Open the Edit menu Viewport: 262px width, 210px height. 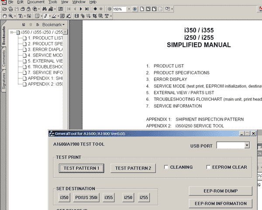pyautogui.click(x=20, y=2)
